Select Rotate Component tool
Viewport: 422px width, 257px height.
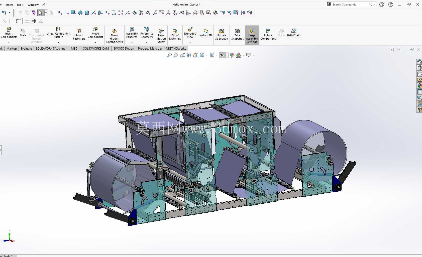(x=268, y=35)
